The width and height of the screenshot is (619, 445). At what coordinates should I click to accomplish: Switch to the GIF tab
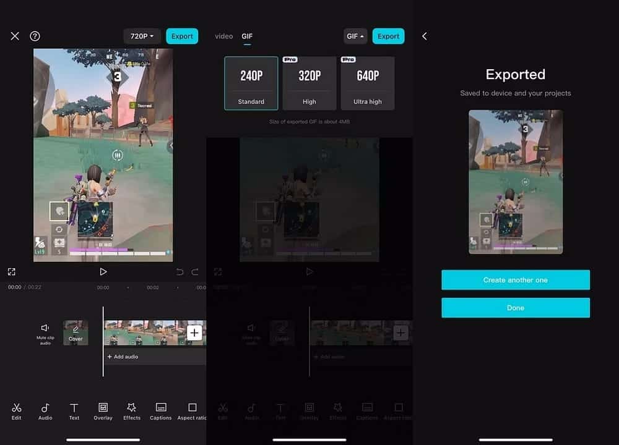point(247,36)
